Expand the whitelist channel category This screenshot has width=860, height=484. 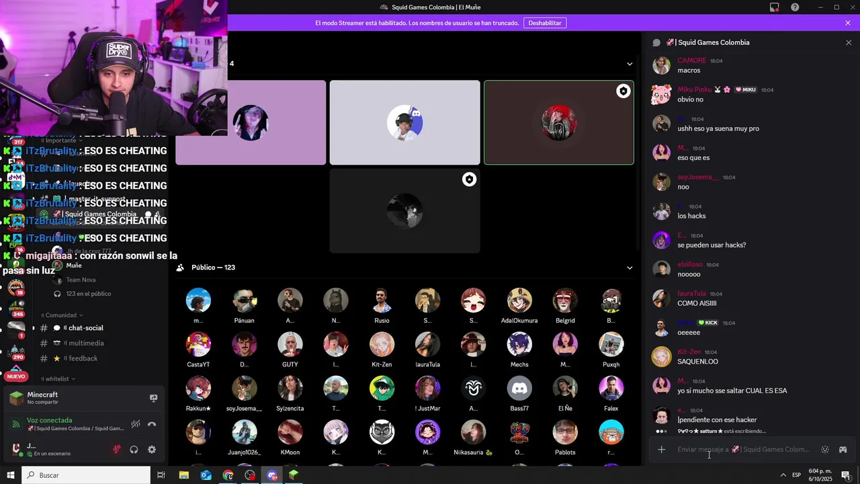pos(57,379)
